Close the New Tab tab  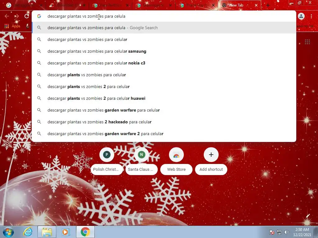(x=256, y=6)
